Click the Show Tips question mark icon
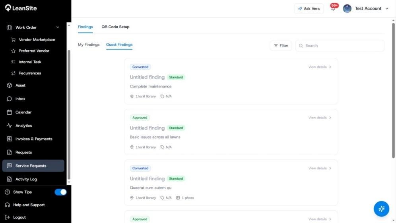This screenshot has height=223, width=396. coord(7,192)
